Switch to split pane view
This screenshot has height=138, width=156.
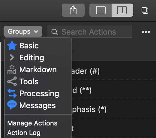pyautogui.click(x=122, y=10)
